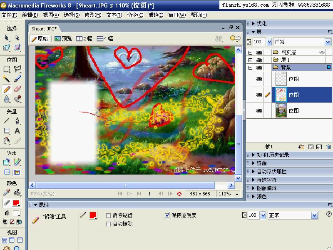Select the Brush tool

coord(17,79)
